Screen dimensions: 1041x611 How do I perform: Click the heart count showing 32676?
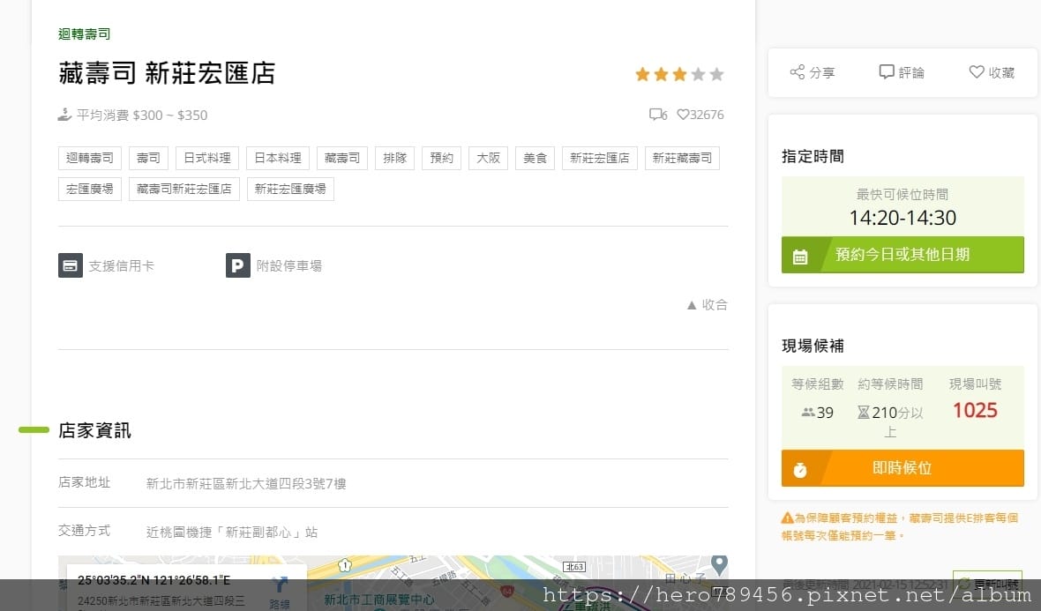click(x=700, y=115)
